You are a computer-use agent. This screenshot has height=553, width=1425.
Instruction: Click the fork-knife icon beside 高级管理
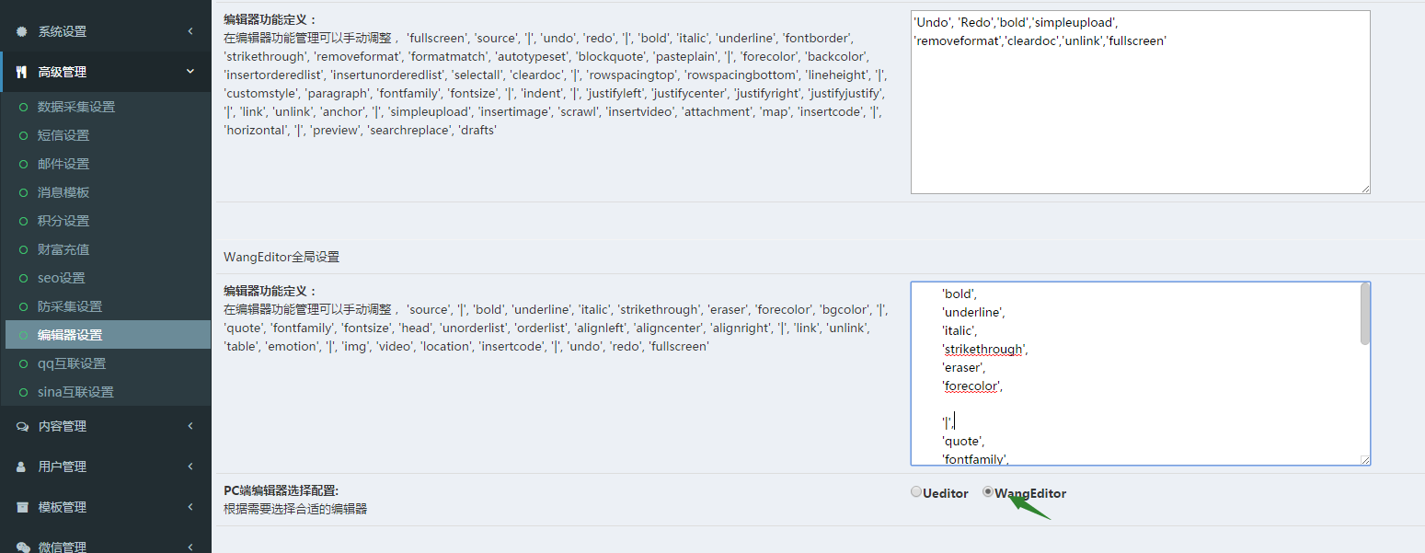(x=22, y=72)
